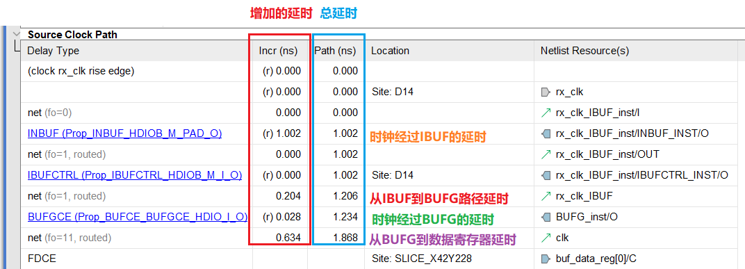
Task: Click the 1.868 path delay value
Action: tap(345, 238)
